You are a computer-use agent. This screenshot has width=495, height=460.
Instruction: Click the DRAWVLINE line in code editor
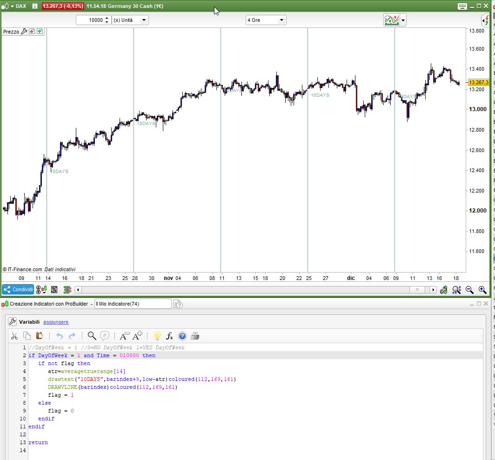[113, 387]
